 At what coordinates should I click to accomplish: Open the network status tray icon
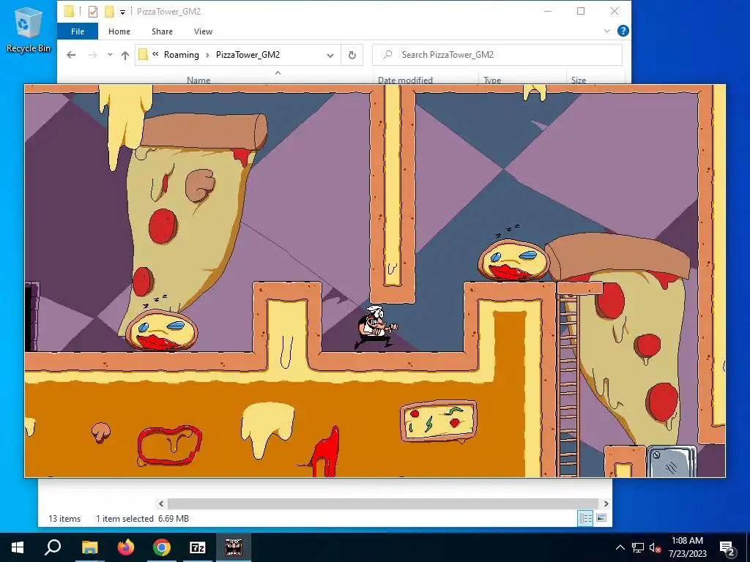click(638, 547)
